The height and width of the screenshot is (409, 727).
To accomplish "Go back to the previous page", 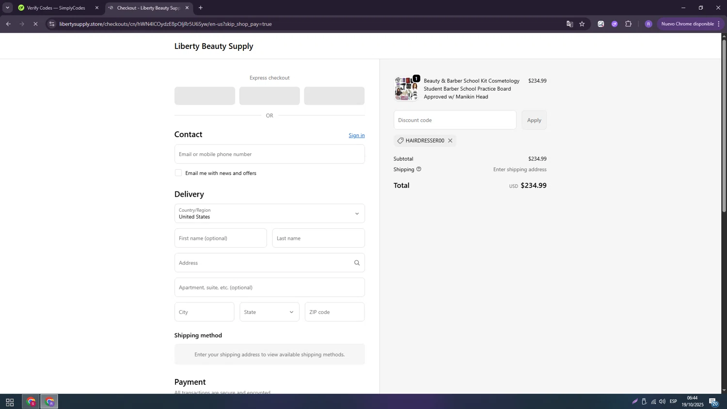I will [8, 24].
